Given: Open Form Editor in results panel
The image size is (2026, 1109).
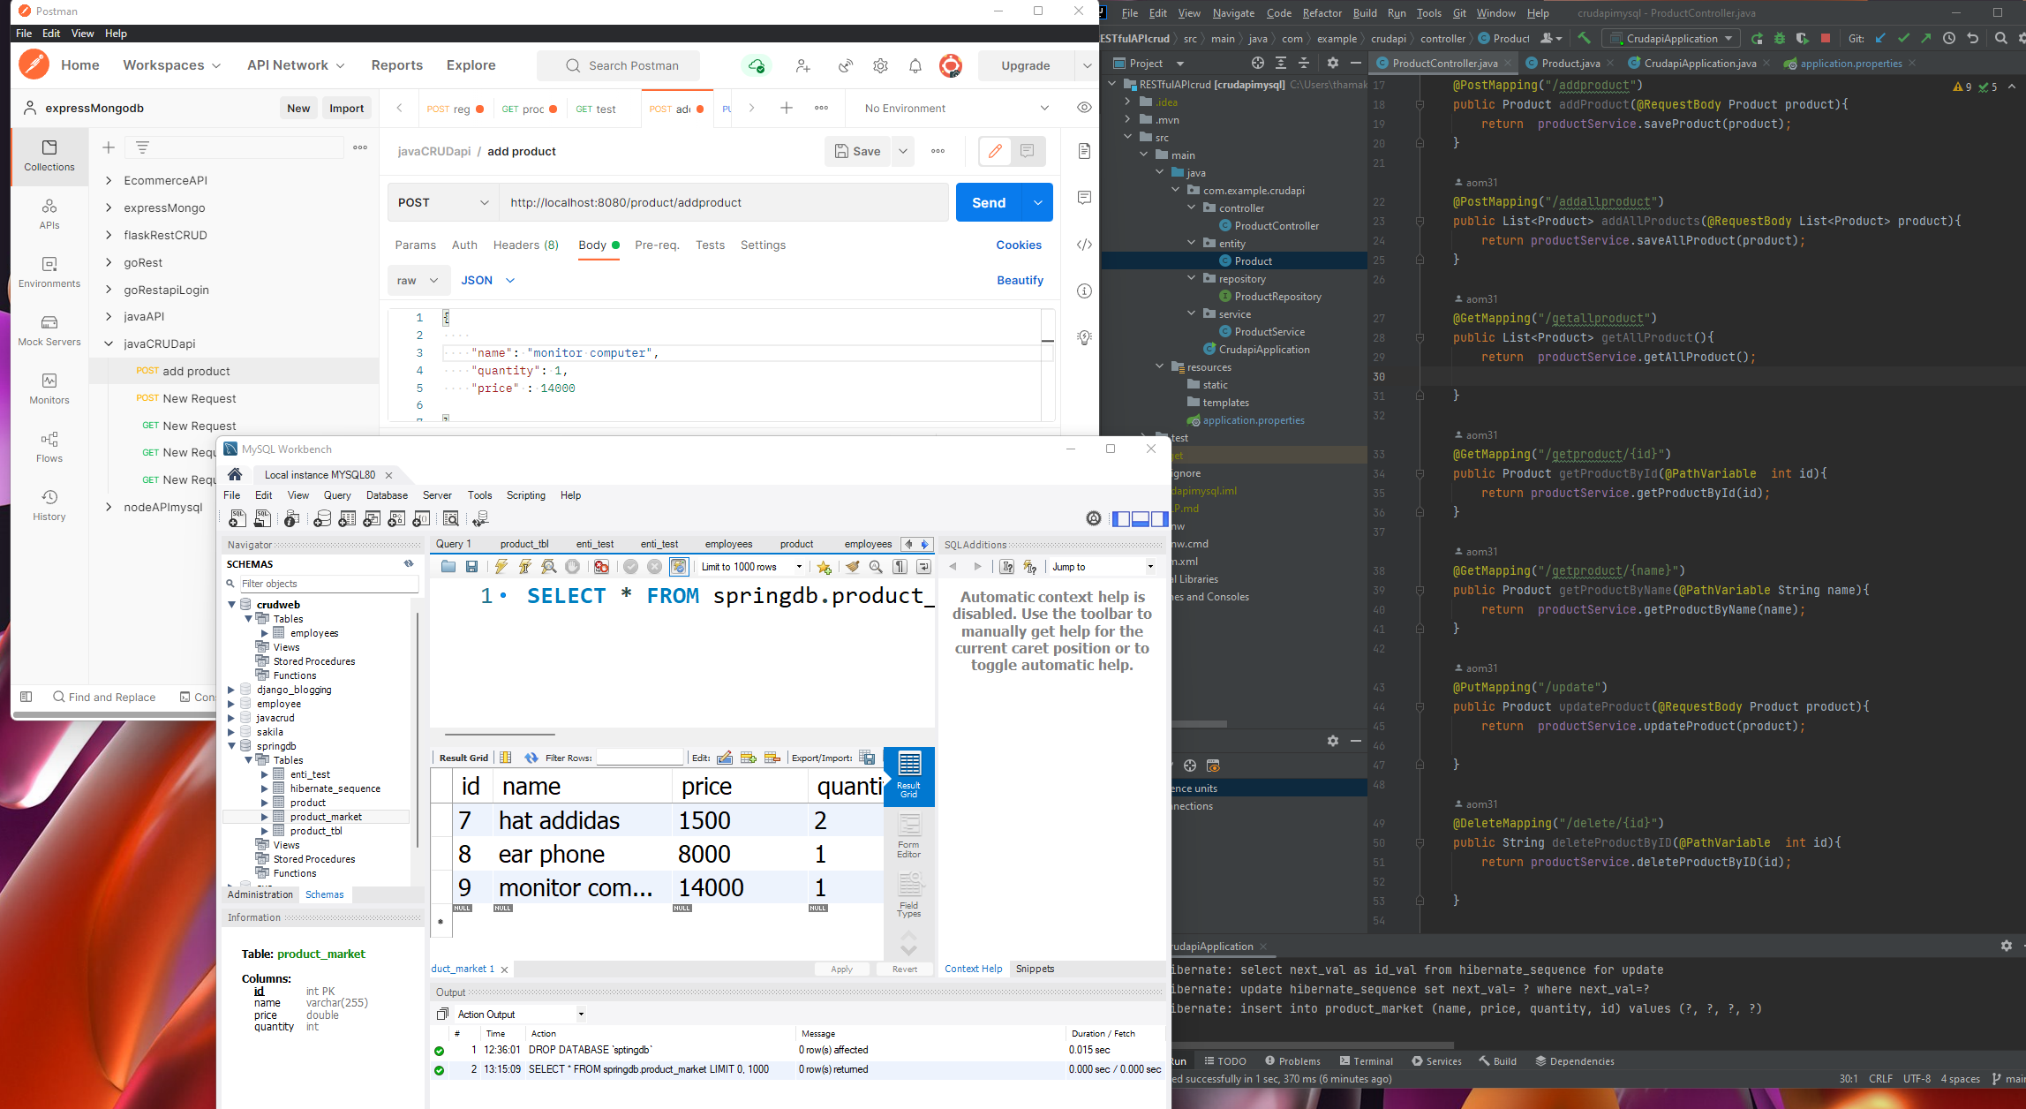Looking at the screenshot, I should [908, 834].
